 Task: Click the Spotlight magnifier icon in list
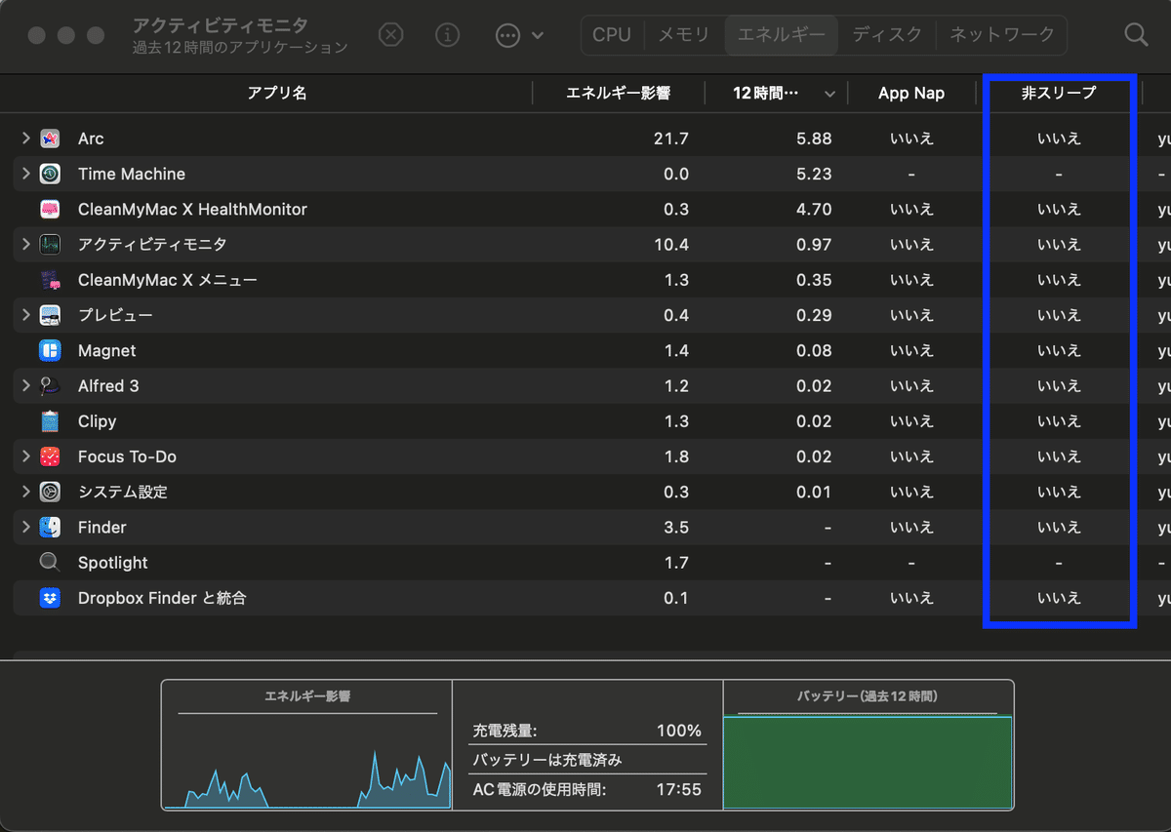[50, 563]
